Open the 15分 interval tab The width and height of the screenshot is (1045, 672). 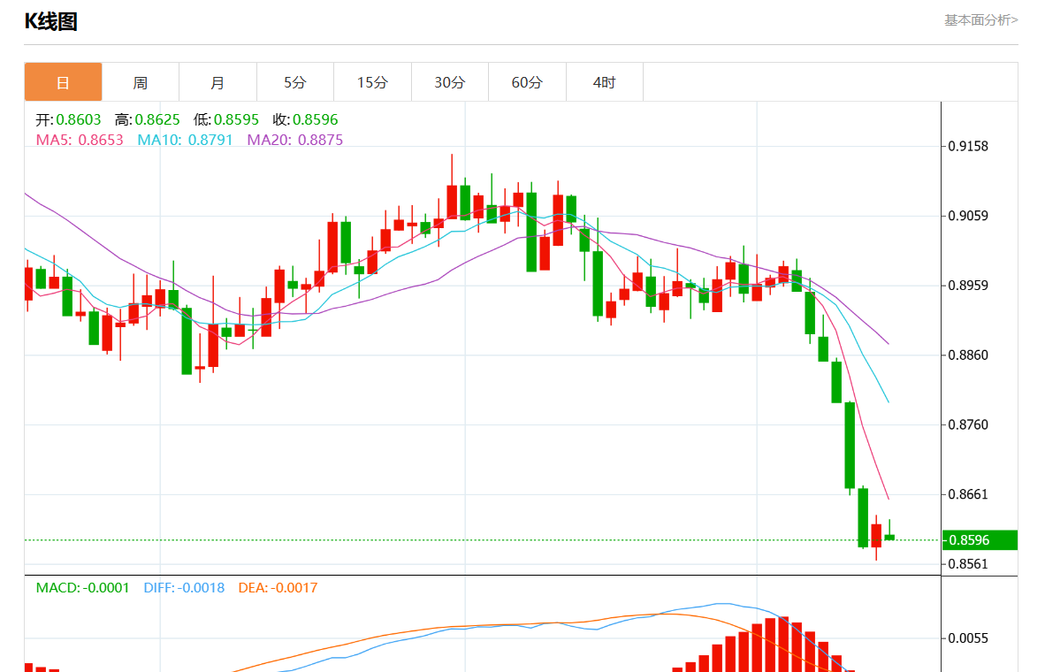[x=372, y=82]
